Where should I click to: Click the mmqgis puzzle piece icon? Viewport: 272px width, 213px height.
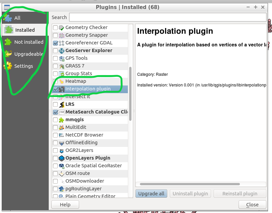pos(61,120)
